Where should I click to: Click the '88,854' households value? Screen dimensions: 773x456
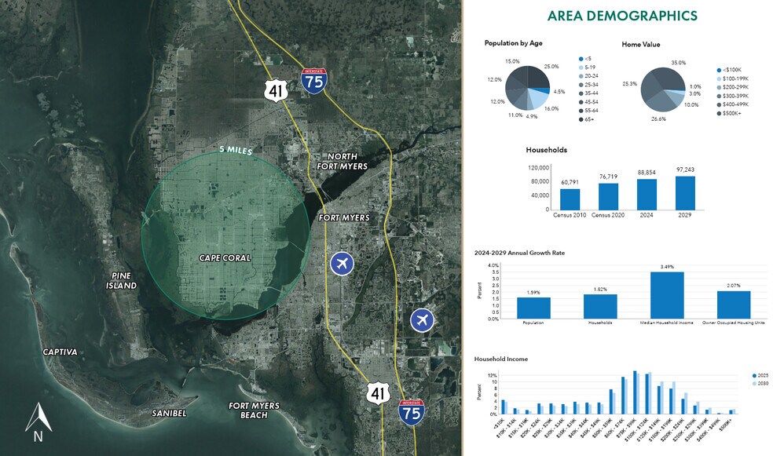click(x=647, y=173)
